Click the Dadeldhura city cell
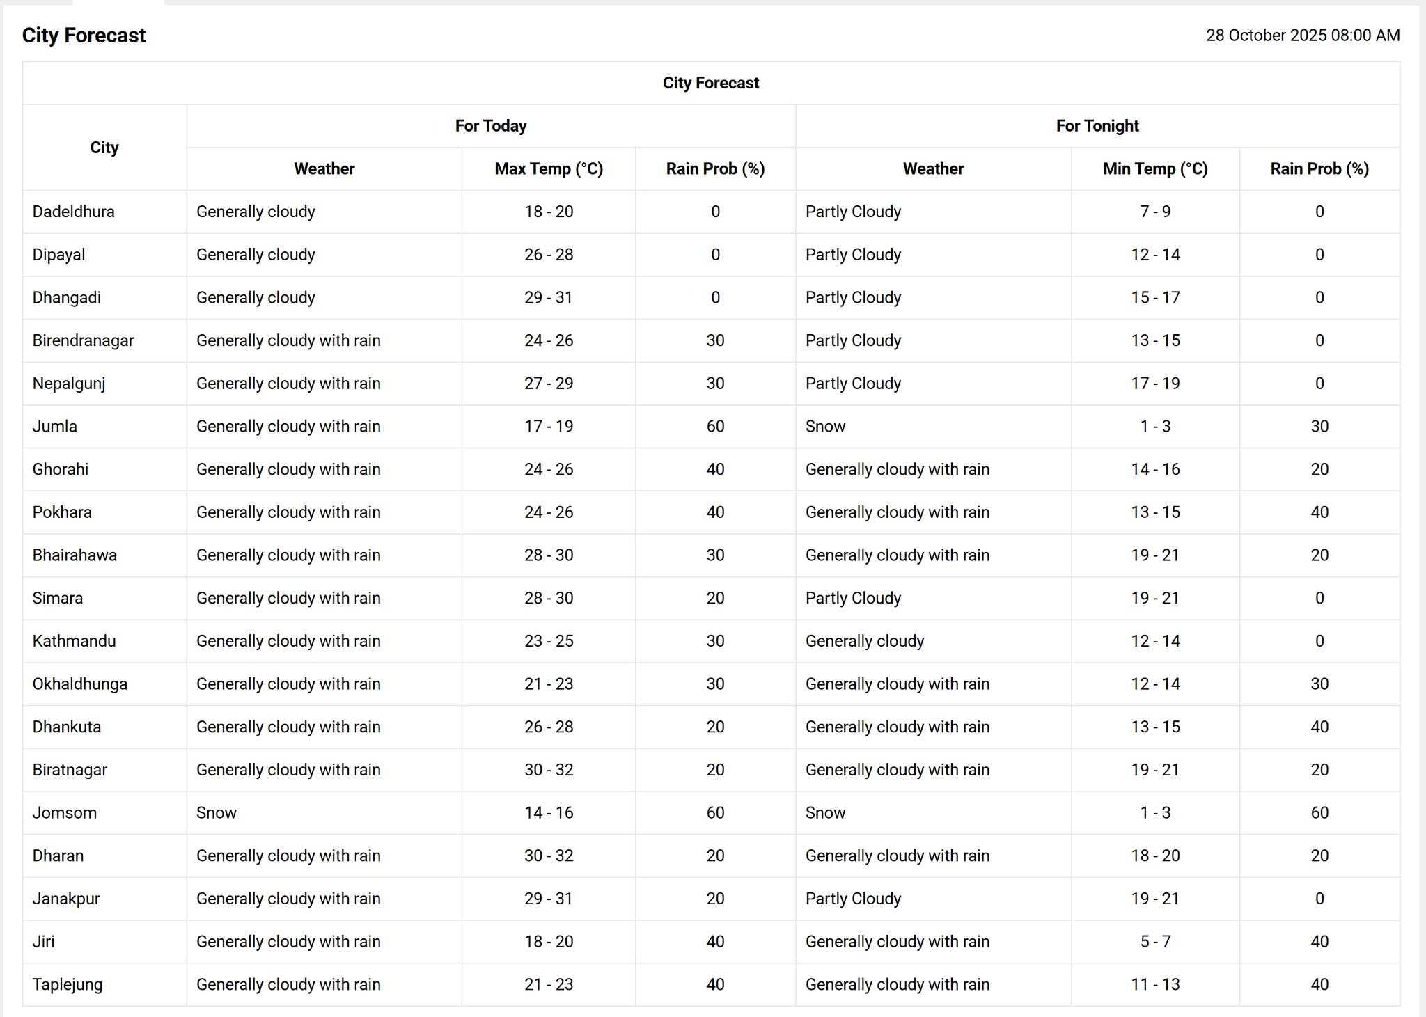 [x=73, y=212]
